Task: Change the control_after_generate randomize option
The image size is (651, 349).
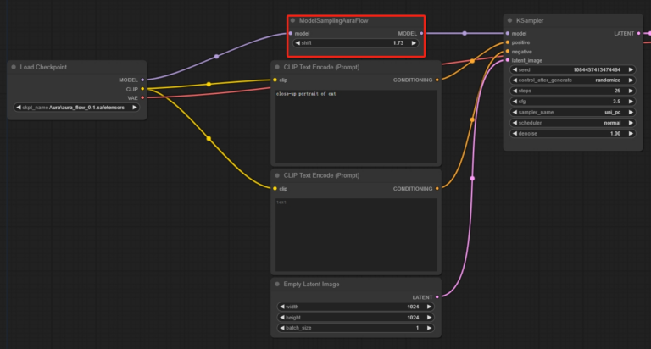Action: [x=572, y=80]
